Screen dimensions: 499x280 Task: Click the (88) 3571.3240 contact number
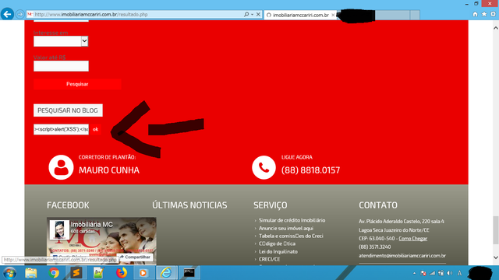(x=374, y=247)
